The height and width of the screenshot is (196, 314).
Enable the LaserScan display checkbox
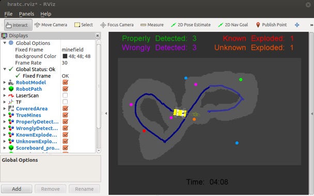pyautogui.click(x=65, y=95)
